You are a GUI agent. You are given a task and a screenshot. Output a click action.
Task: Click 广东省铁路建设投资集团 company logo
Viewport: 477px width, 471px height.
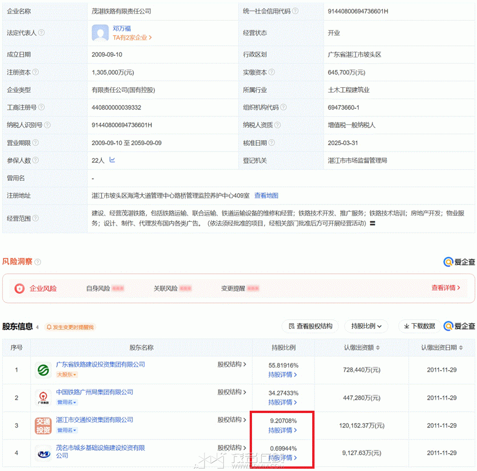pos(43,370)
